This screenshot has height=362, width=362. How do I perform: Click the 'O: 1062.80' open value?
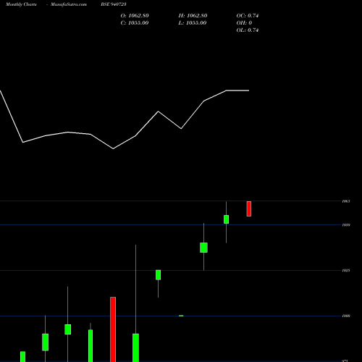pos(135,16)
